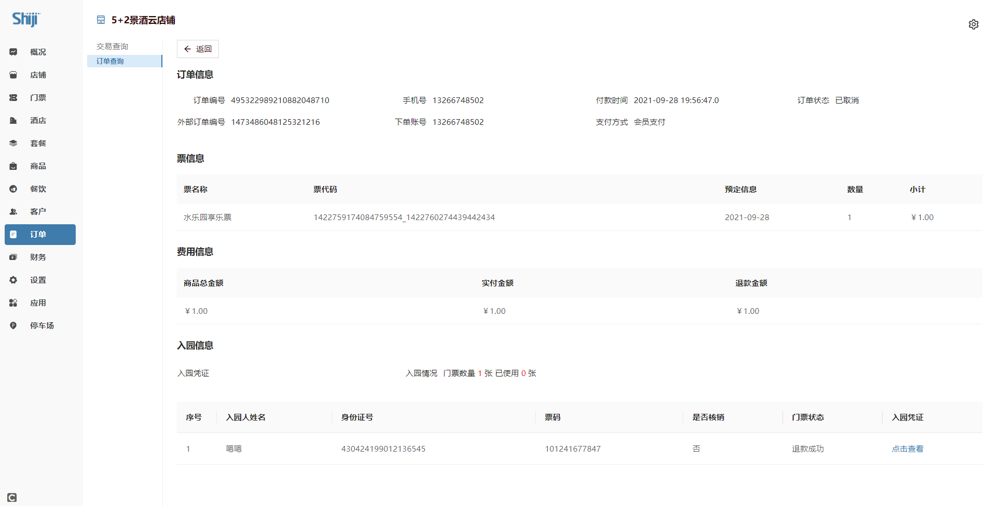Open 设置 settings in sidebar
Screen dimensions: 996x506
coord(38,280)
